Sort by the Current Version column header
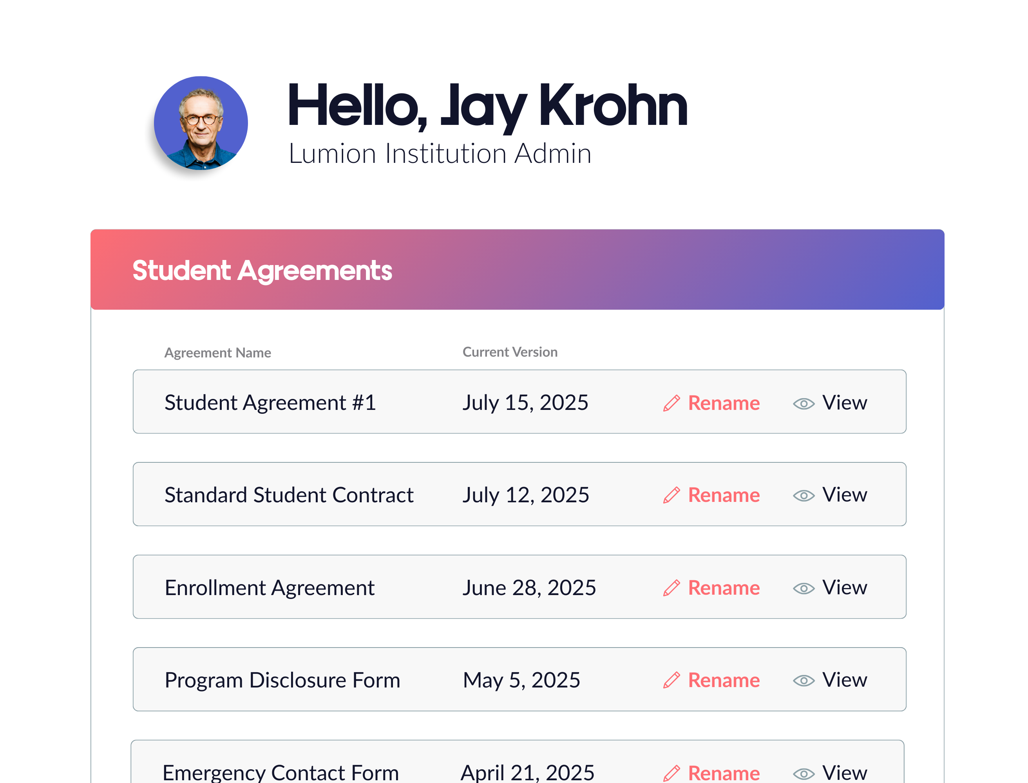 click(510, 352)
